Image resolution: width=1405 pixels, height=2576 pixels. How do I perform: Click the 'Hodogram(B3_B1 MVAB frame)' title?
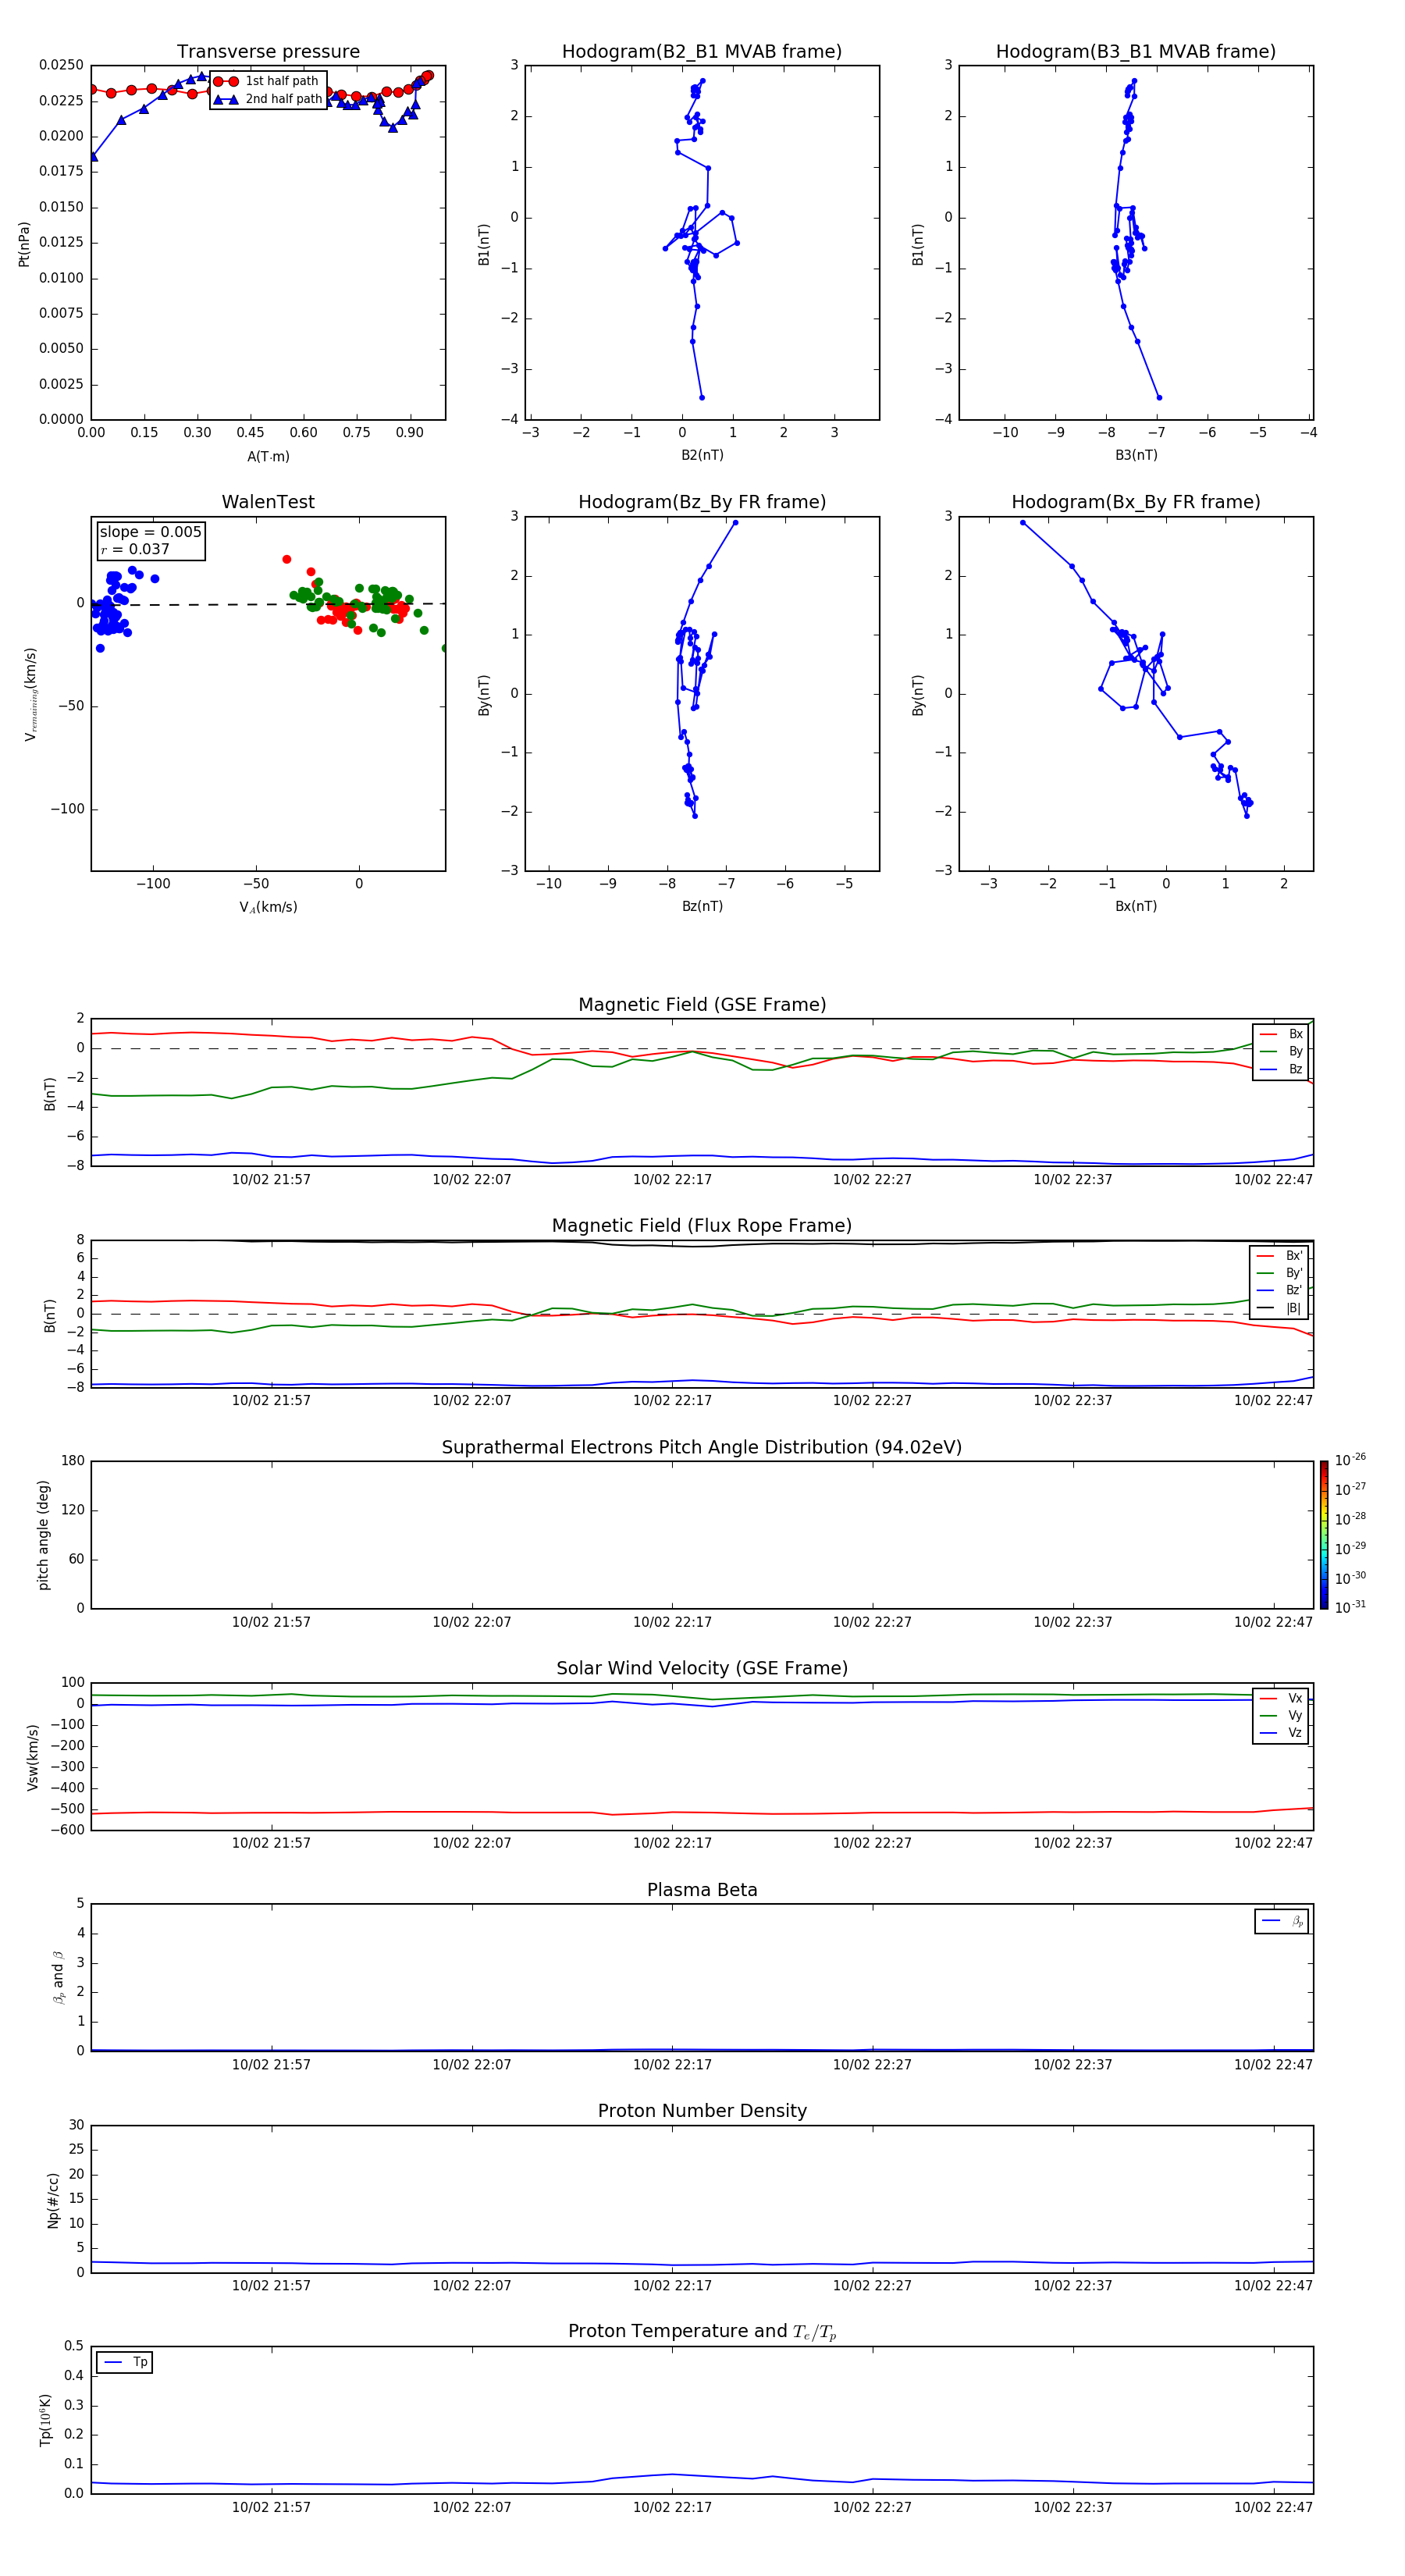(x=1136, y=51)
